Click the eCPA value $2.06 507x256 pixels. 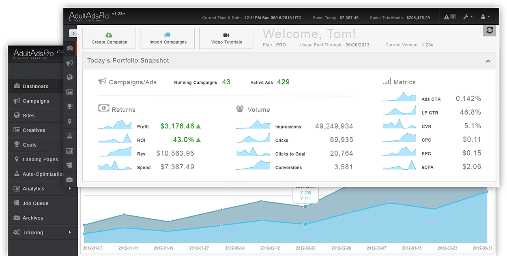click(x=472, y=166)
